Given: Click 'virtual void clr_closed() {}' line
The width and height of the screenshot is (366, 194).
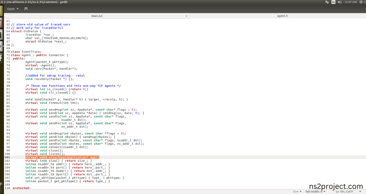Looking at the screenshot, I should click(x=50, y=93).
